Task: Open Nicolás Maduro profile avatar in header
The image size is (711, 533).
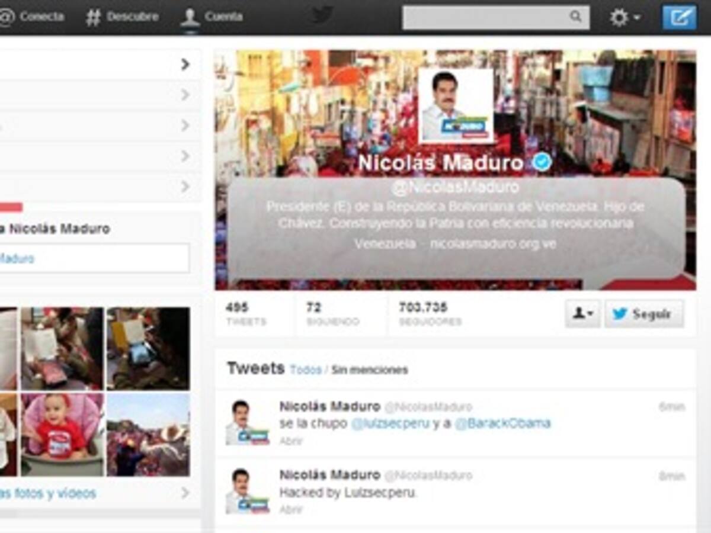Action: [456, 105]
